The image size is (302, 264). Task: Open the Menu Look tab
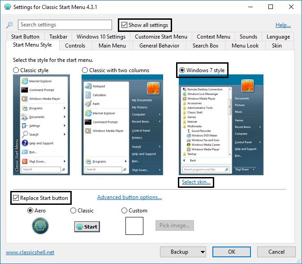coord(245,46)
